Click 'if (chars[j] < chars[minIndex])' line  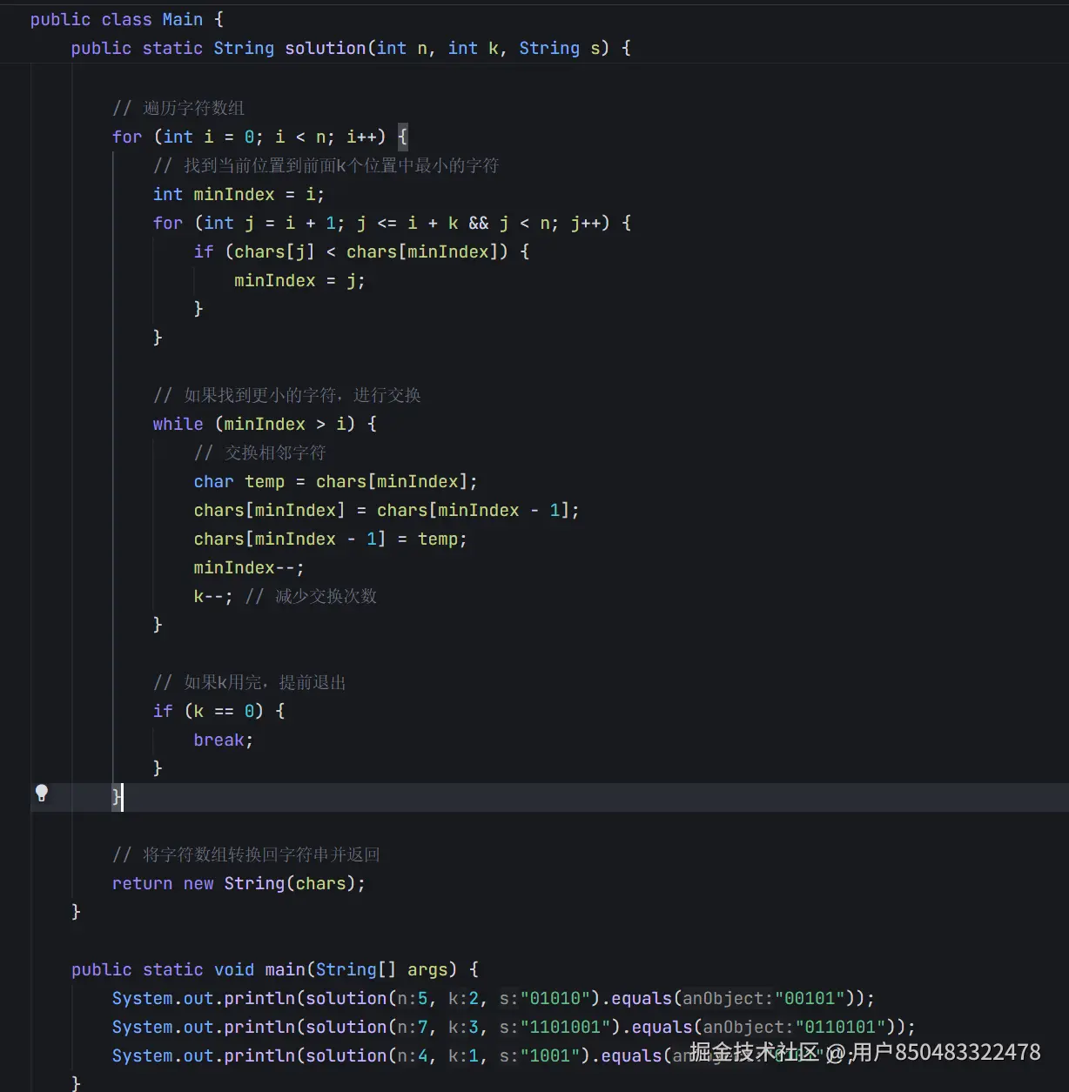point(361,251)
